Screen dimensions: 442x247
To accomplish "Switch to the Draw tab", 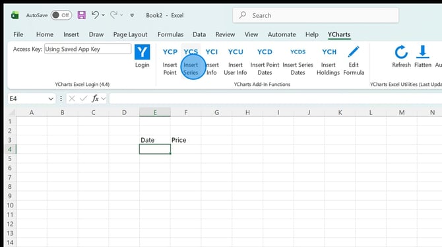I will (96, 34).
